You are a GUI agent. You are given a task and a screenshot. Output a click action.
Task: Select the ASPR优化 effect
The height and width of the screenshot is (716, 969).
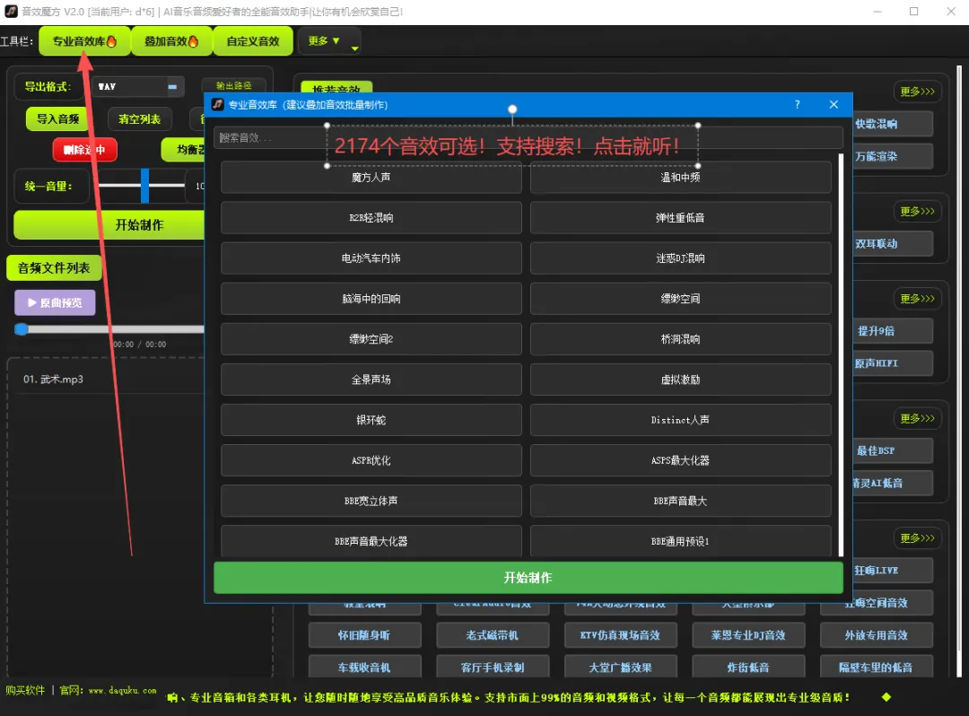[x=371, y=461]
